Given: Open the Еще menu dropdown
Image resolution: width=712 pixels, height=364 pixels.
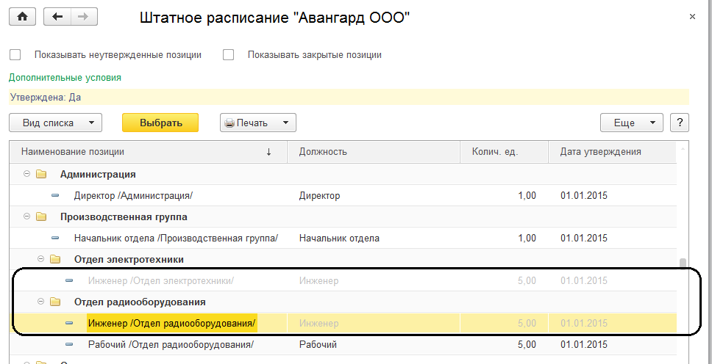Looking at the screenshot, I should (632, 123).
